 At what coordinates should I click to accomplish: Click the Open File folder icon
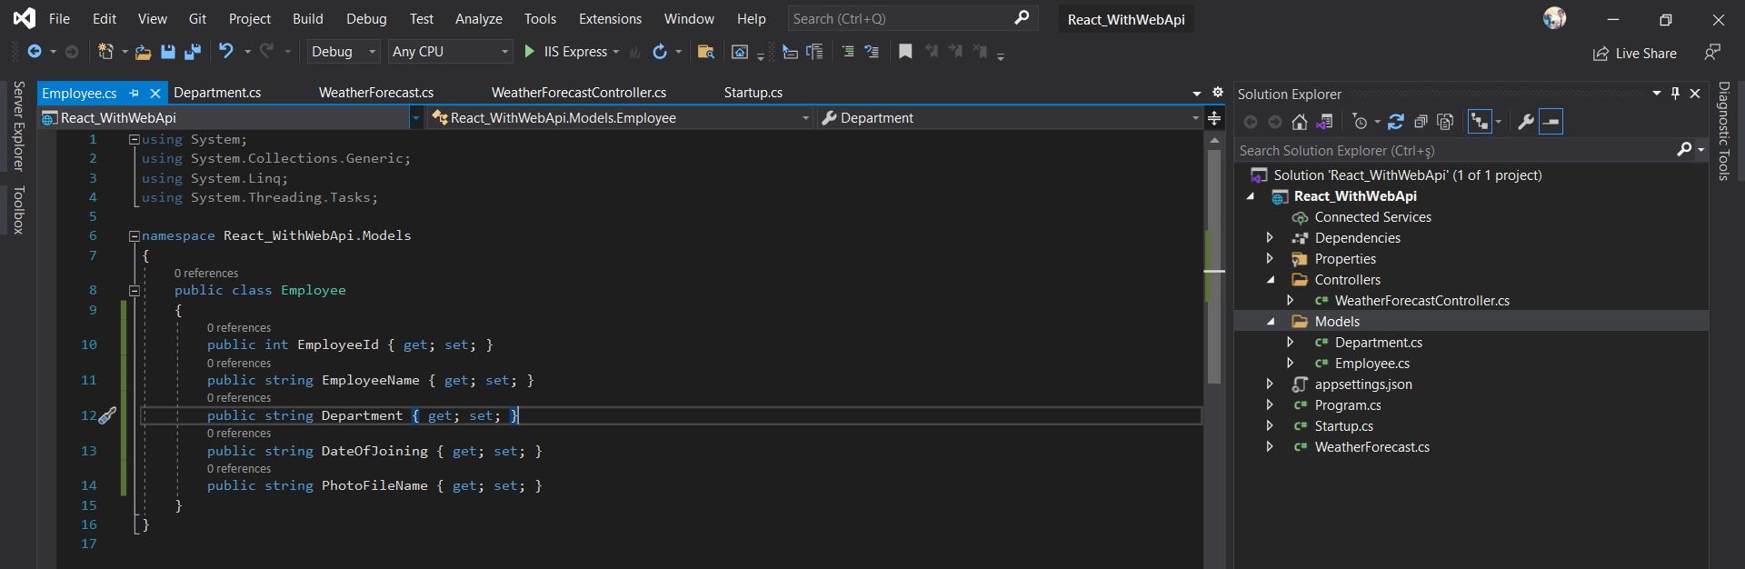tap(143, 52)
